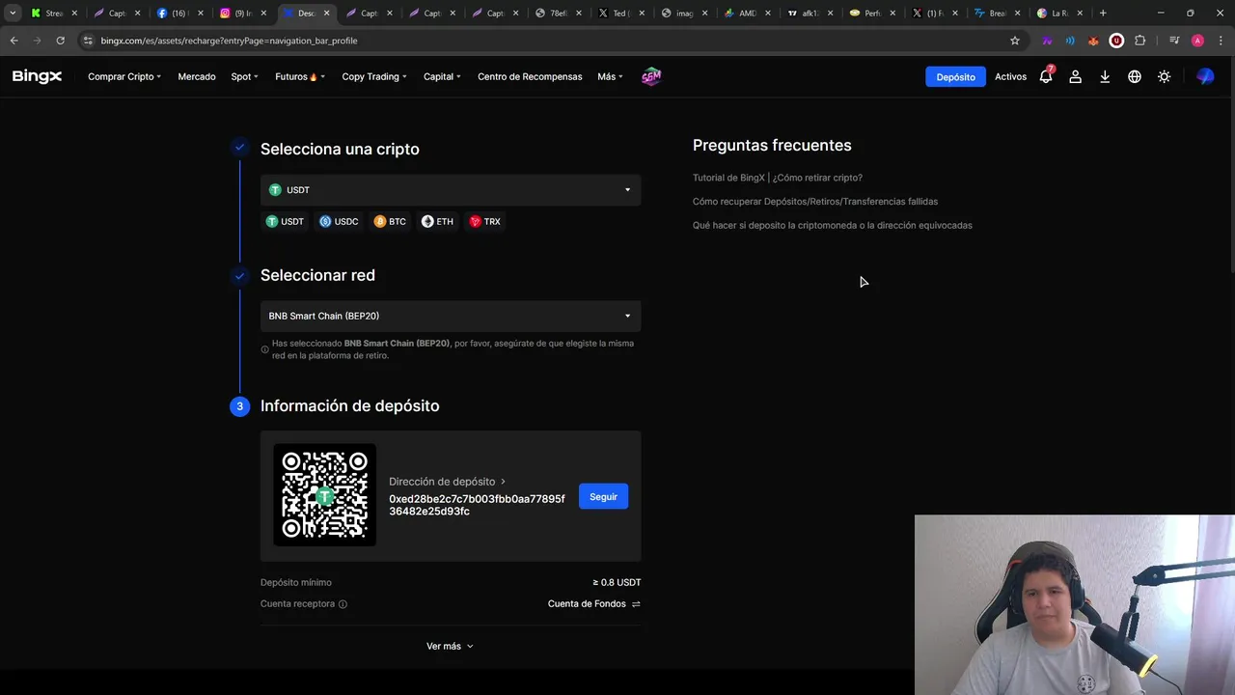Open a new browser tab
The height and width of the screenshot is (695, 1235).
click(1103, 14)
